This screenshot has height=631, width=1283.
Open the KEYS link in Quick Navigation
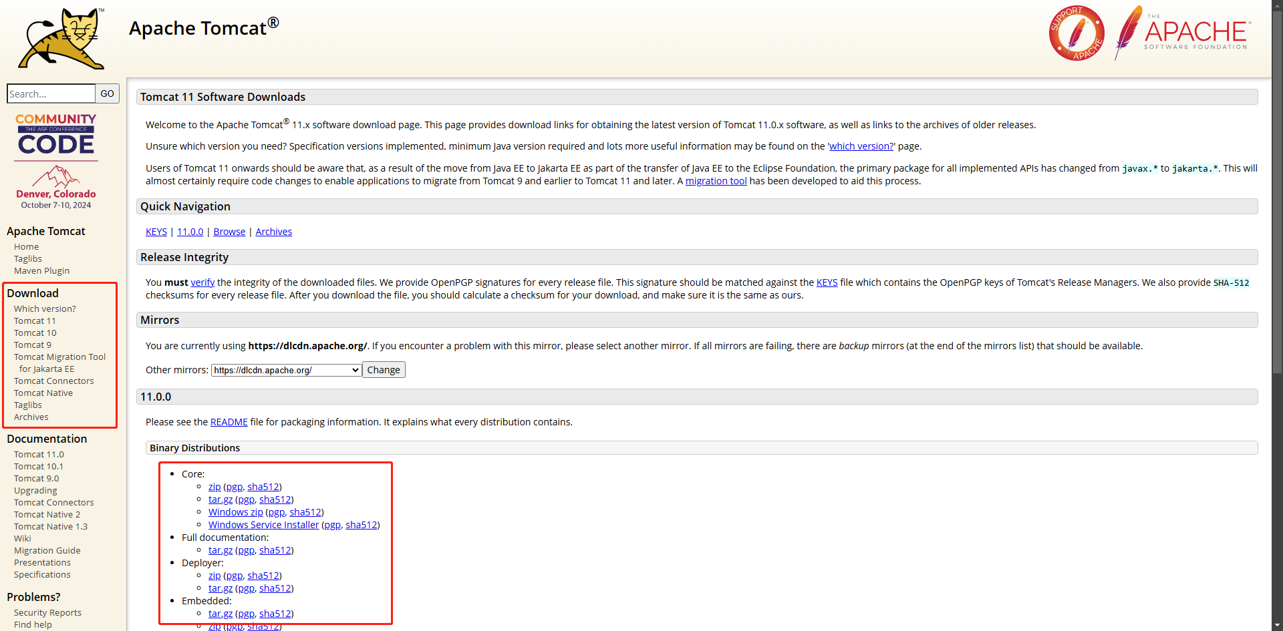pos(156,232)
